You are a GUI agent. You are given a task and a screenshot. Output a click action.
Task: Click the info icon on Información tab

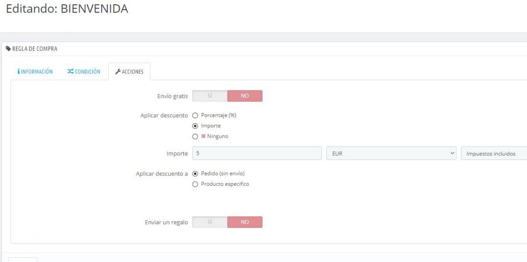point(19,71)
